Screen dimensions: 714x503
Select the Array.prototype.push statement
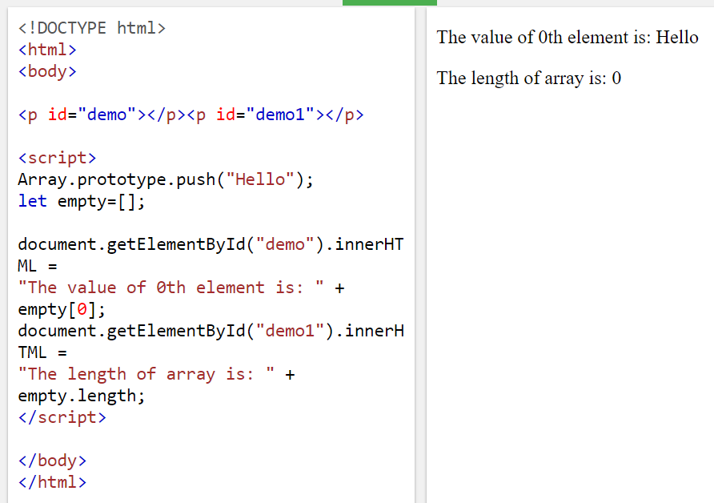coord(164,179)
